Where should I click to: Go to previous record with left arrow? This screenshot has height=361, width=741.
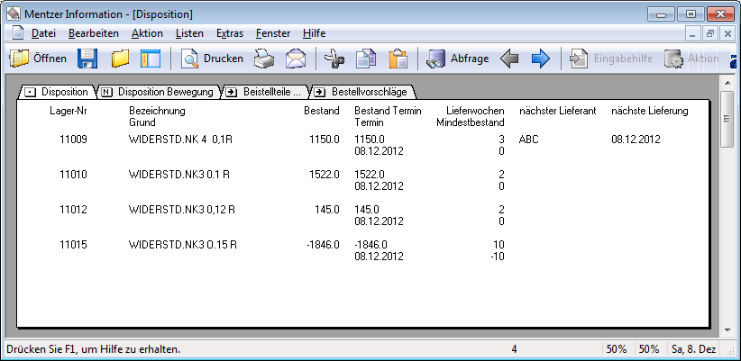(x=509, y=59)
